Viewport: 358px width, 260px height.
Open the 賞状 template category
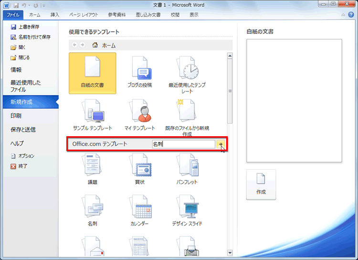(x=140, y=169)
